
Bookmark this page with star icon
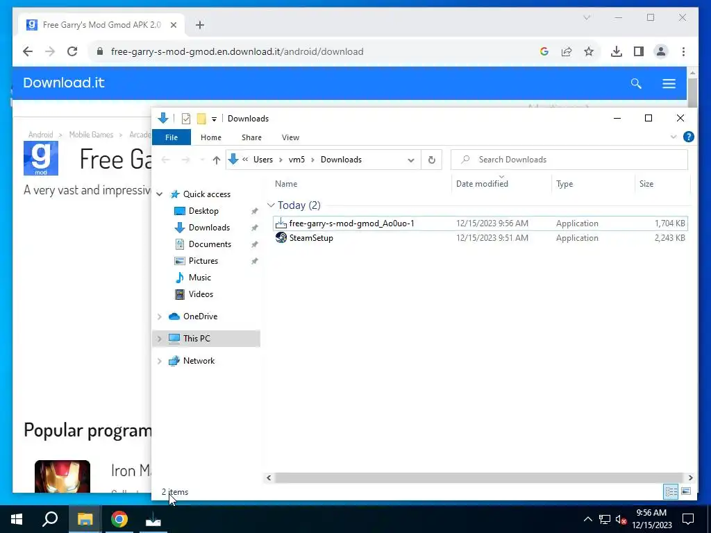click(x=589, y=51)
